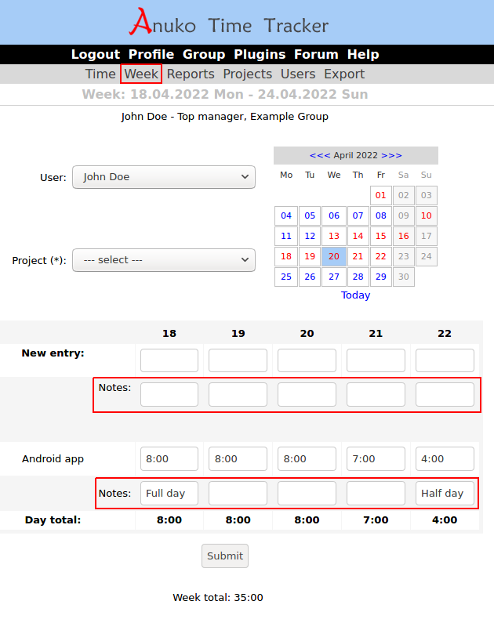The image size is (494, 619).
Task: Click New entry Notes field for day 20
Action: pos(307,394)
